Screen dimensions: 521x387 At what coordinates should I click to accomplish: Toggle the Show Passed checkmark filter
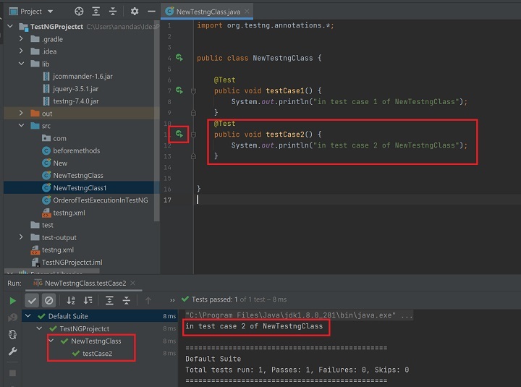pos(32,300)
